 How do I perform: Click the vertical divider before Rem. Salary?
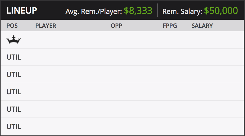tap(158, 10)
